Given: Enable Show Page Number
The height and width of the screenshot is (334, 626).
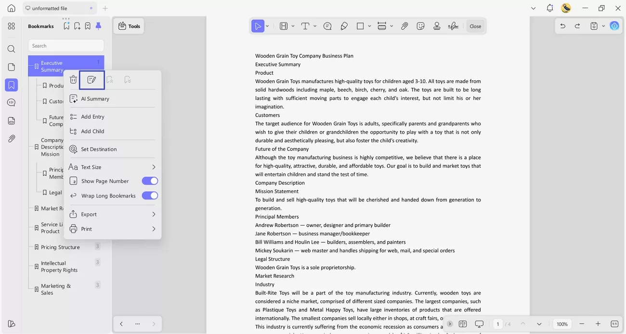Looking at the screenshot, I should (x=150, y=181).
